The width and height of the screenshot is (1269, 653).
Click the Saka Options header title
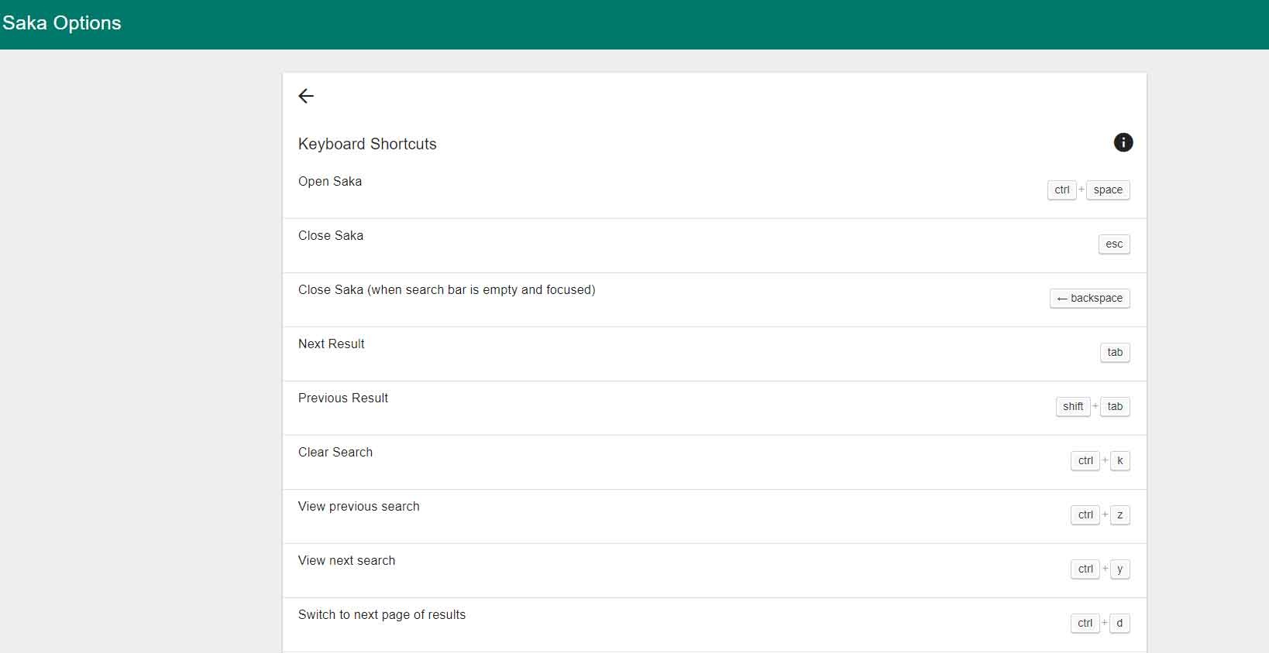62,23
